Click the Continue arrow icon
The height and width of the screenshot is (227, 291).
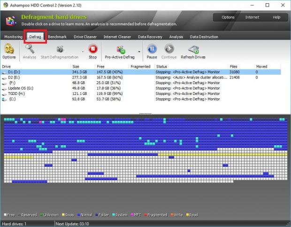coord(169,49)
